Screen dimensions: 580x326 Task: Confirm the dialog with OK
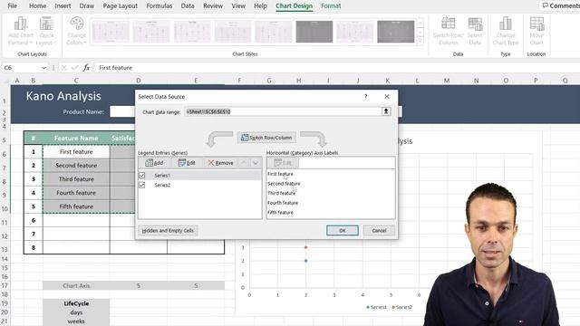coord(343,230)
